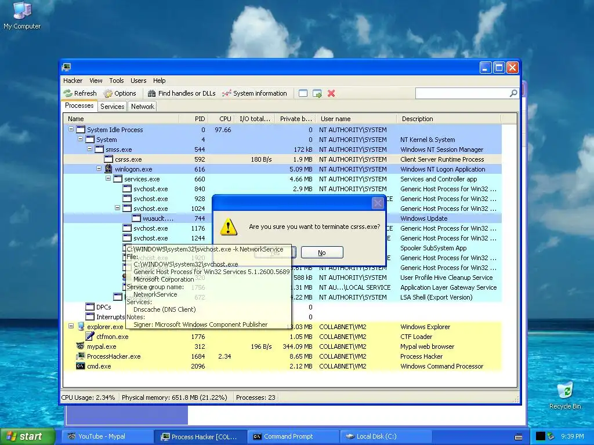Open the Hacker menu
594x445 pixels.
click(x=73, y=81)
